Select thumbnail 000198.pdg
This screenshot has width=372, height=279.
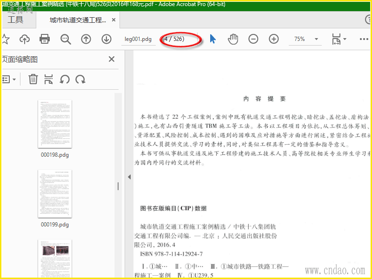55,124
